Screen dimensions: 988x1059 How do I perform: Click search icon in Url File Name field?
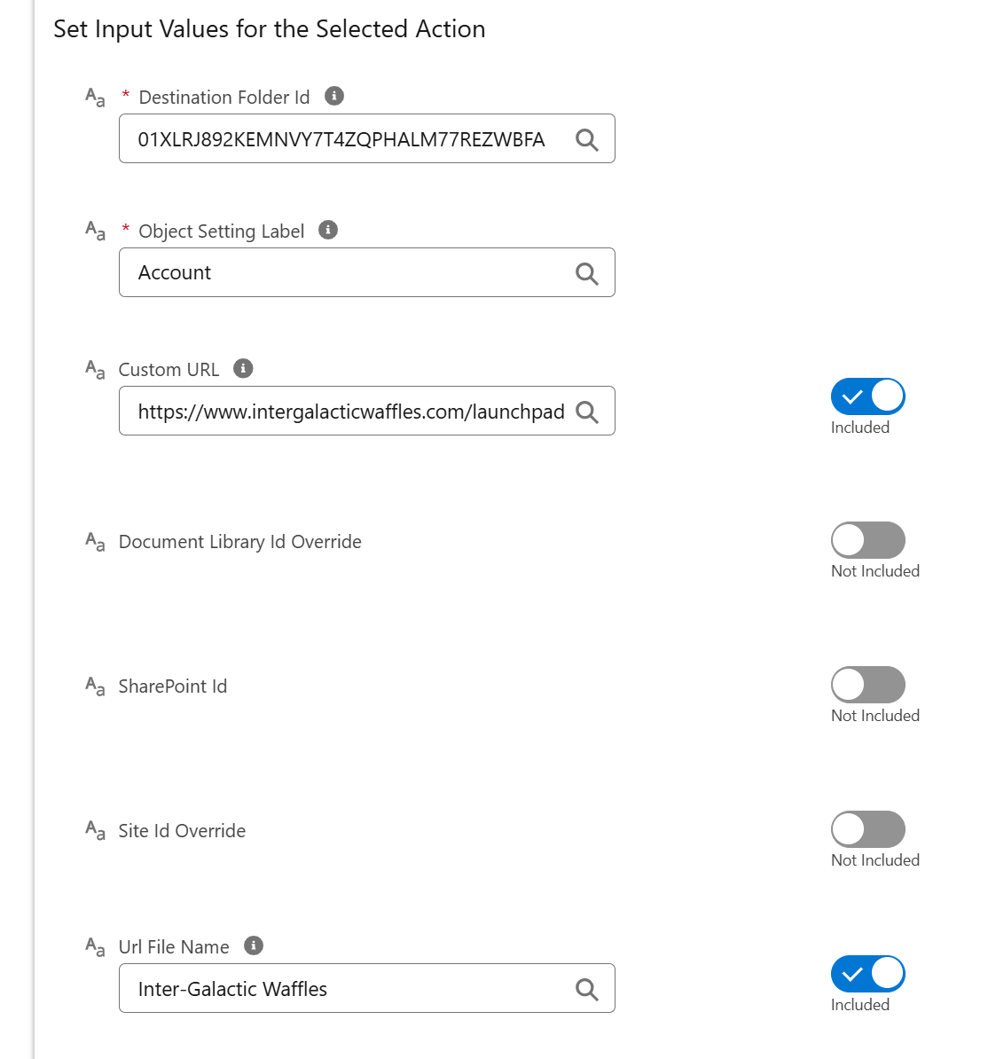(587, 990)
